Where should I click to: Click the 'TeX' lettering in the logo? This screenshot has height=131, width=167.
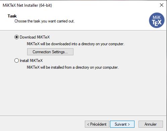click(x=157, y=23)
